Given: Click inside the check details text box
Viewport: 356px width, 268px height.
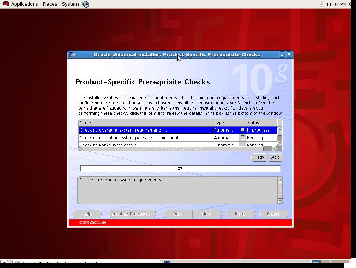Looking at the screenshot, I should pos(178,190).
